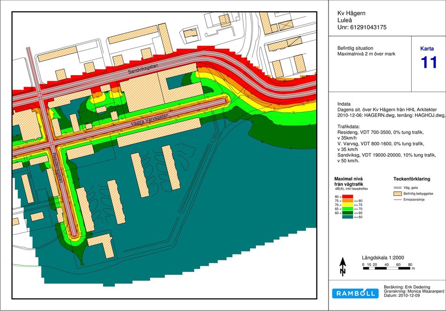Click the red Emissionslinje legend line
The width and height of the screenshot is (446, 311).
397,200
